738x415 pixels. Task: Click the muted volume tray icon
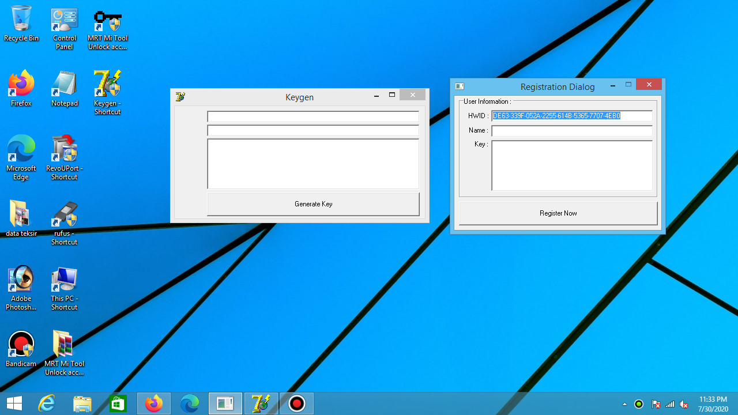tap(684, 404)
